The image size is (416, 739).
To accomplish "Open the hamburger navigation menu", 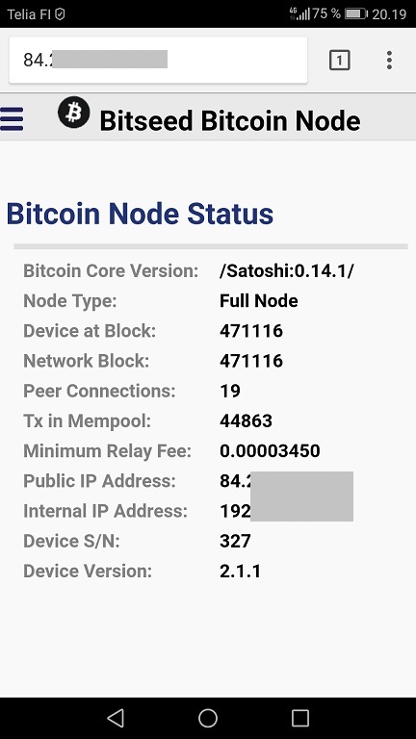I will (x=12, y=118).
